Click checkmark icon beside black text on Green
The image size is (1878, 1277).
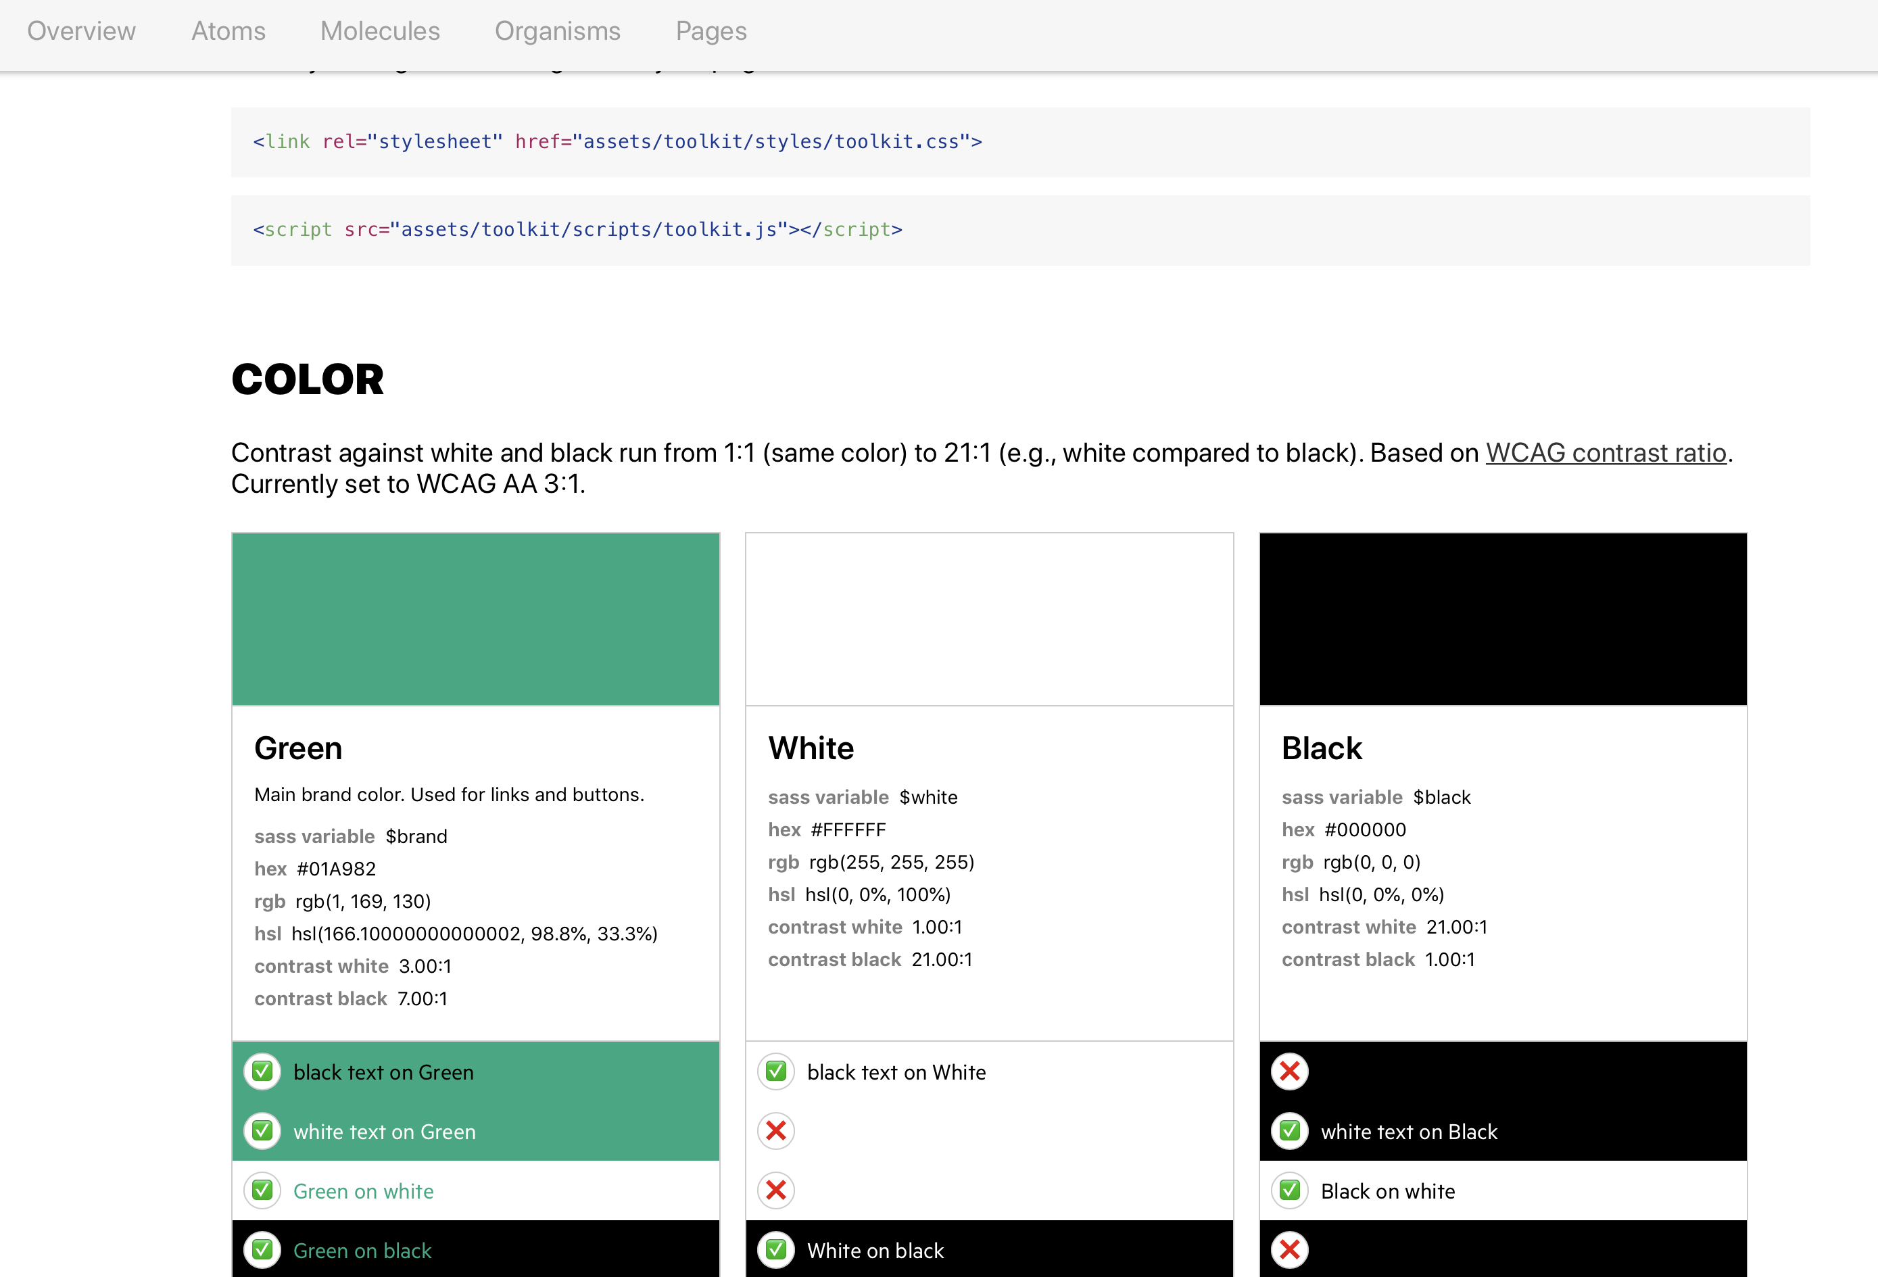pyautogui.click(x=262, y=1071)
